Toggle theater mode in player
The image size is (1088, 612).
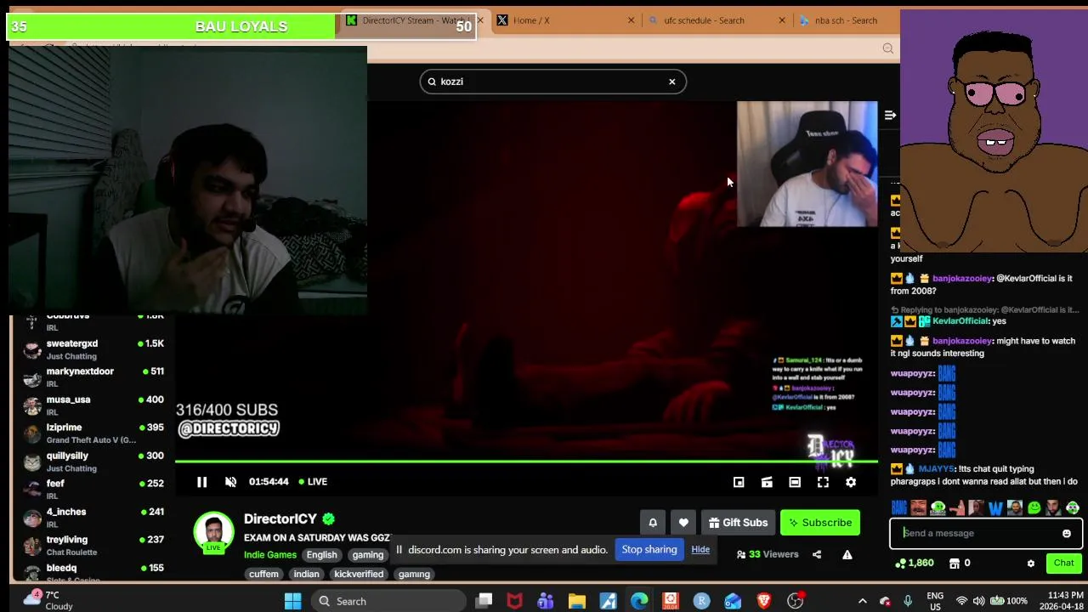[x=795, y=482]
